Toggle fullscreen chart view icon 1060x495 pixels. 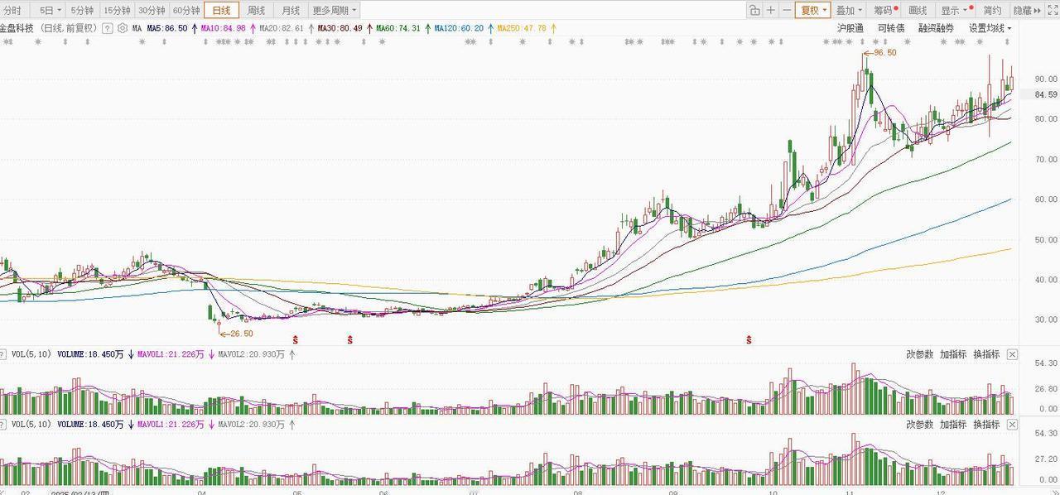pyautogui.click(x=1053, y=11)
